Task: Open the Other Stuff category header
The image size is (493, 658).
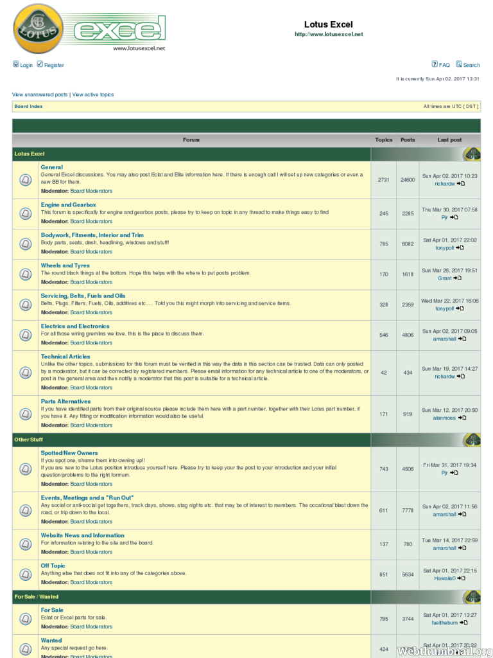Action: pyautogui.click(x=28, y=440)
